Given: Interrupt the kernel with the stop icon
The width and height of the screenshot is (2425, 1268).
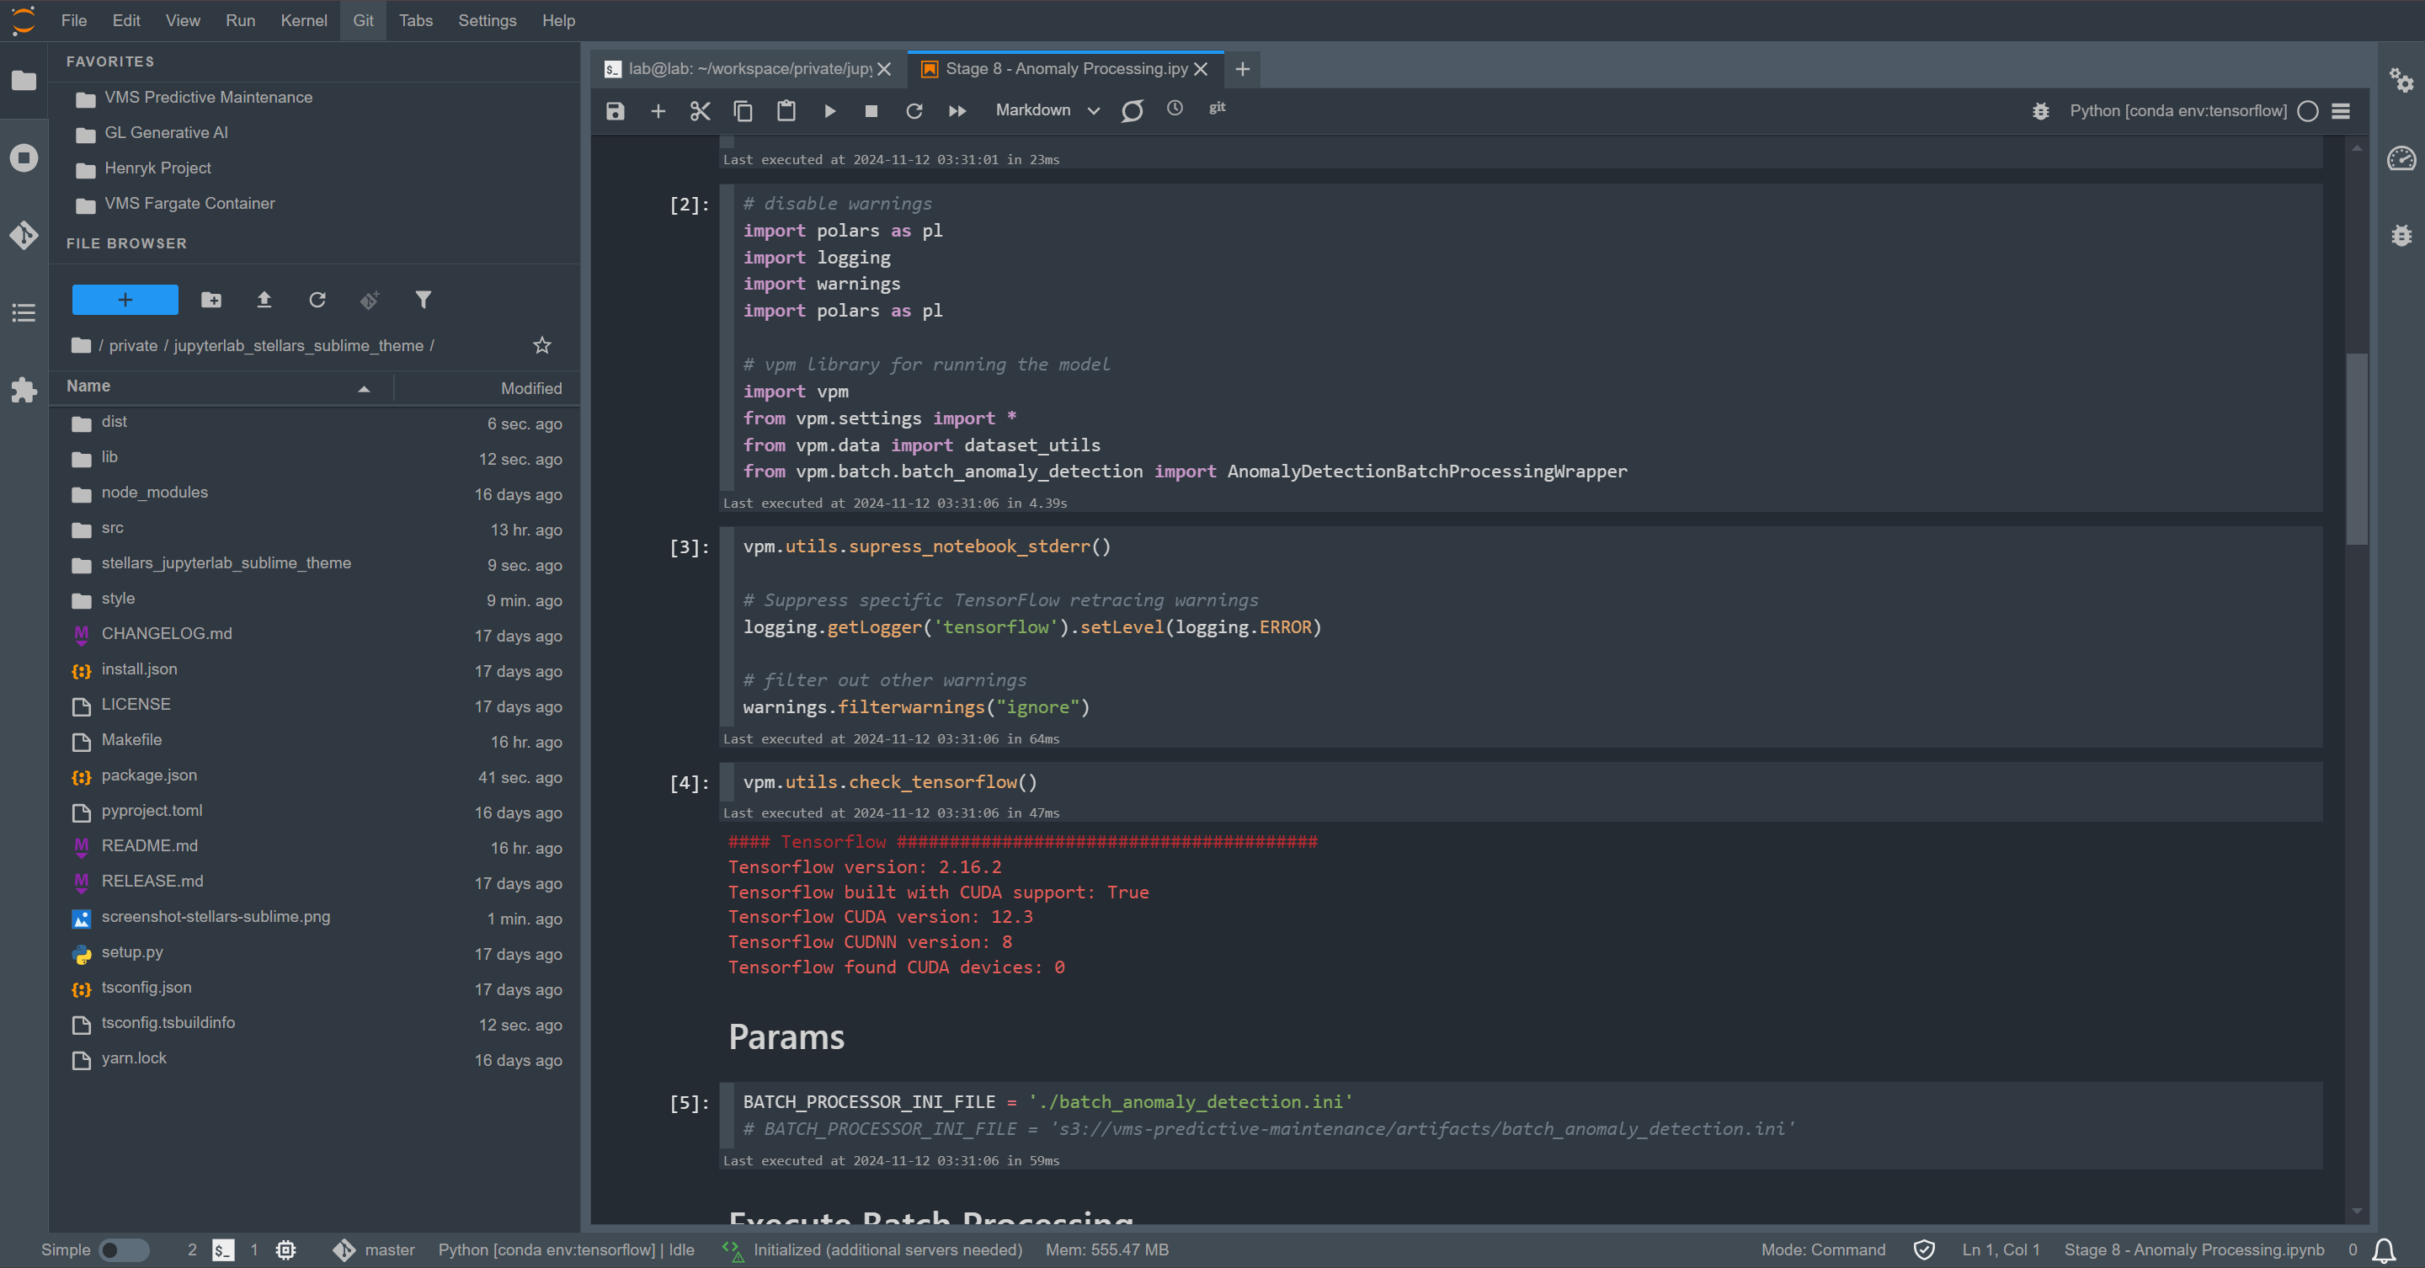Looking at the screenshot, I should click(x=871, y=110).
